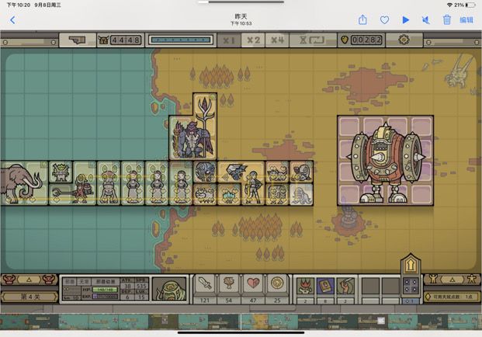482x337 pixels.
Task: Click the pointing hand icon in game toolbar
Action: click(x=77, y=40)
